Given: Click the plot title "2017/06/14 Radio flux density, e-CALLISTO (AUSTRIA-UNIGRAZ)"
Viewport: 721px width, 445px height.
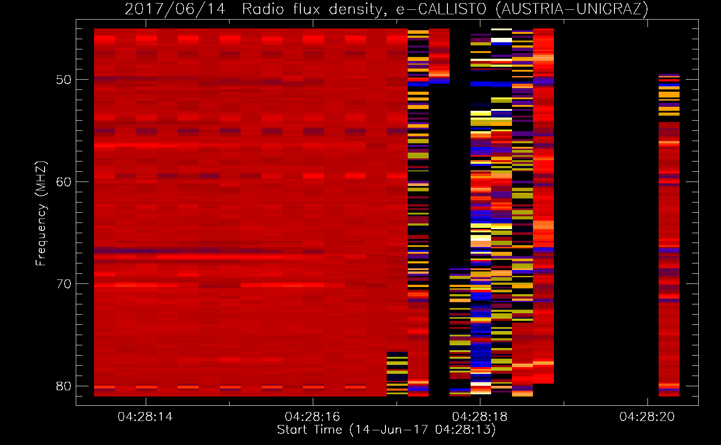Looking at the screenshot, I should coord(386,9).
